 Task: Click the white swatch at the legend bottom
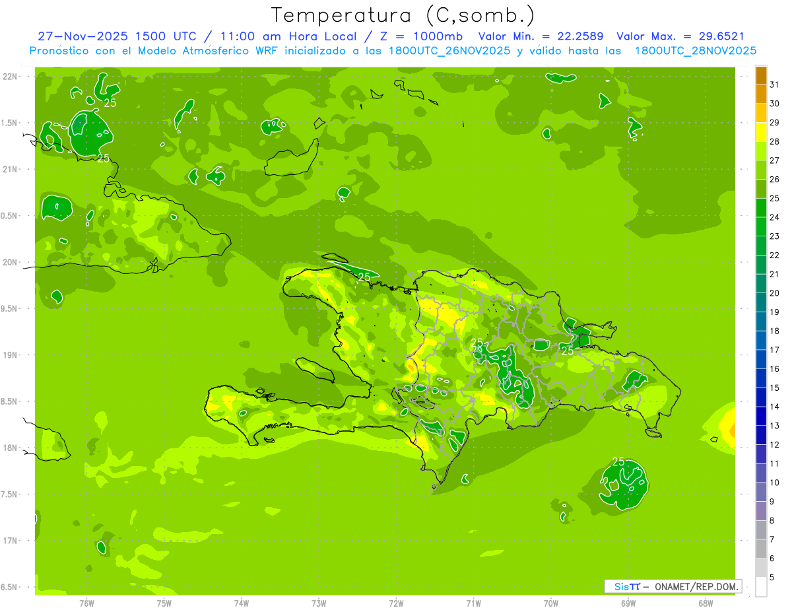(x=761, y=587)
